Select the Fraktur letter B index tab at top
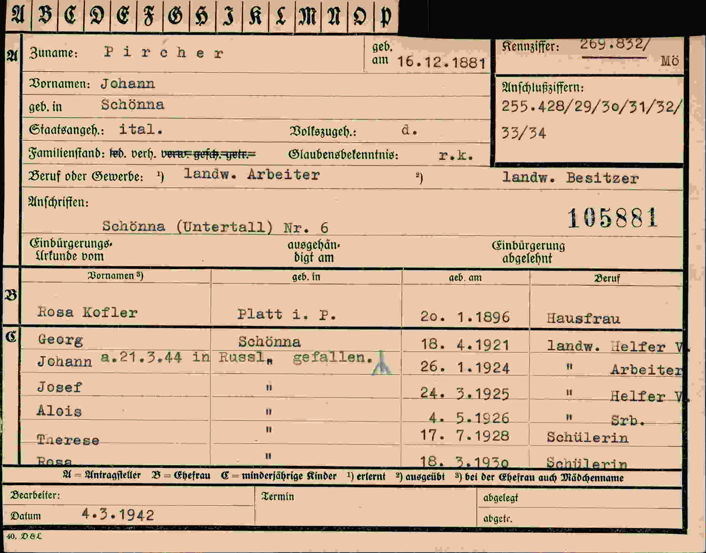This screenshot has height=553, width=706. click(x=45, y=15)
